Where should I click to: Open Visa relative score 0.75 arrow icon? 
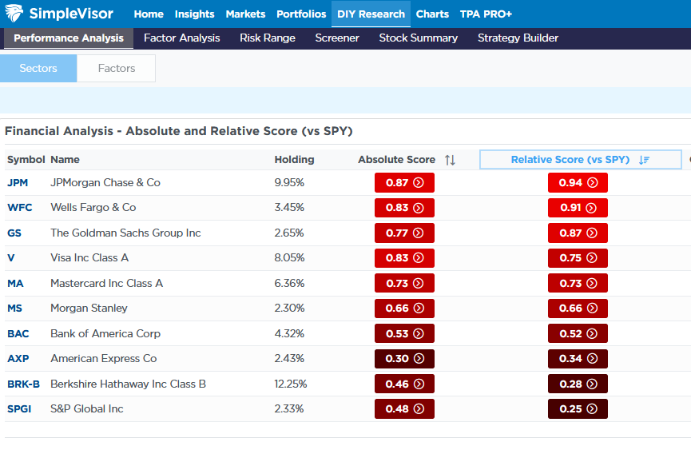592,258
